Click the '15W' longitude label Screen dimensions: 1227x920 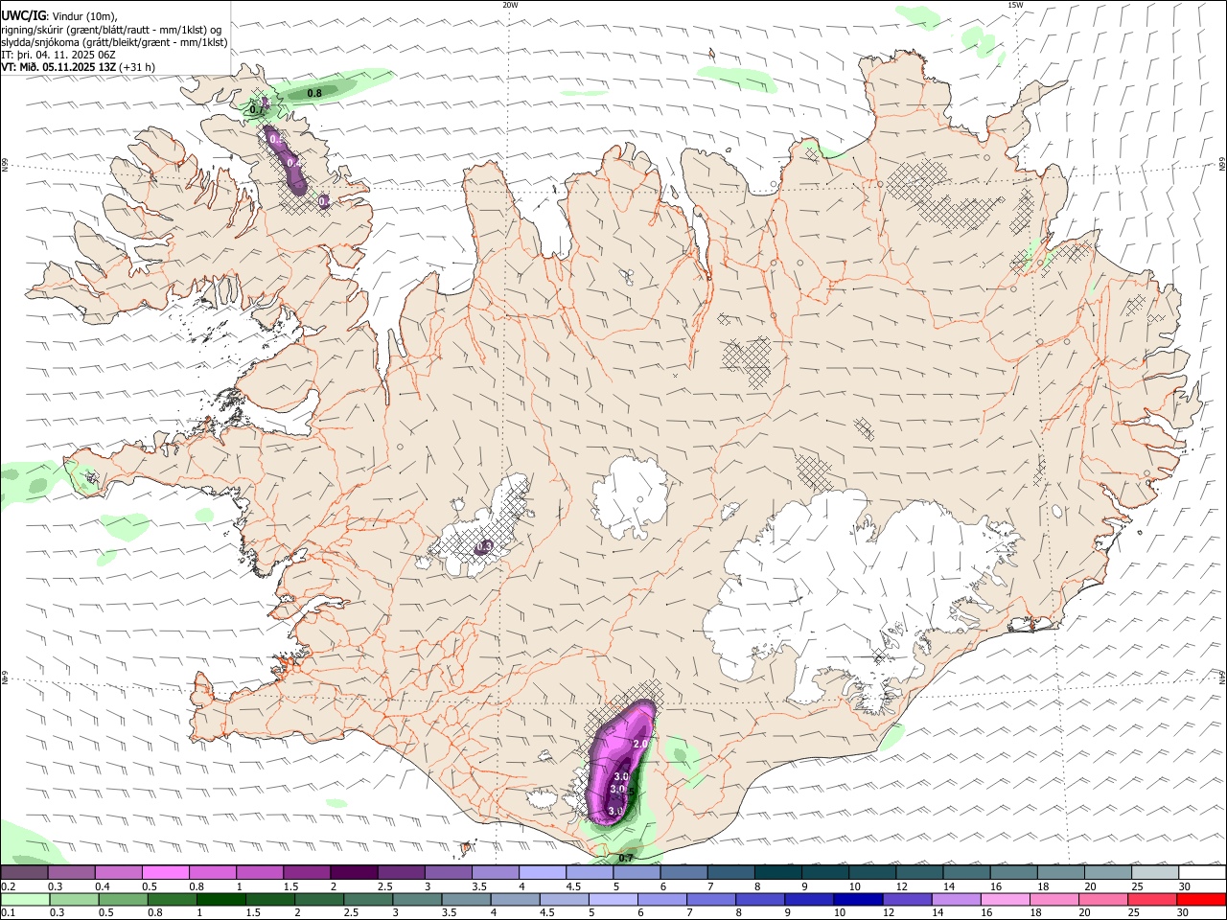point(1015,5)
